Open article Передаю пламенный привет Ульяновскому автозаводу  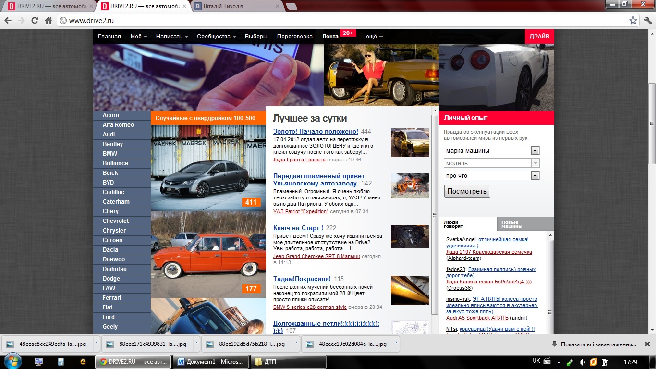tap(319, 180)
